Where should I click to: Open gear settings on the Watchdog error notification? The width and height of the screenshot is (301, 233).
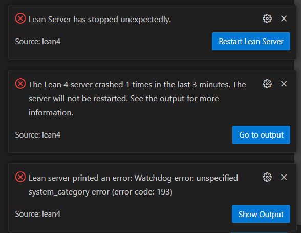tap(267, 177)
